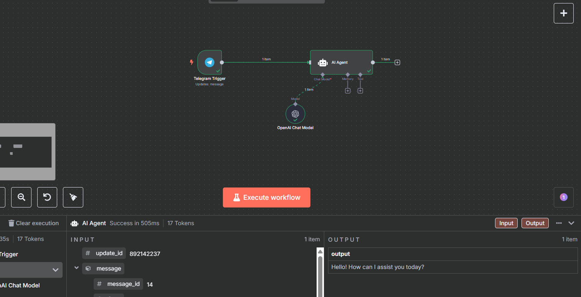This screenshot has height=297, width=581.
Task: Add a Tool sub-node via its plus connector
Action: (360, 90)
